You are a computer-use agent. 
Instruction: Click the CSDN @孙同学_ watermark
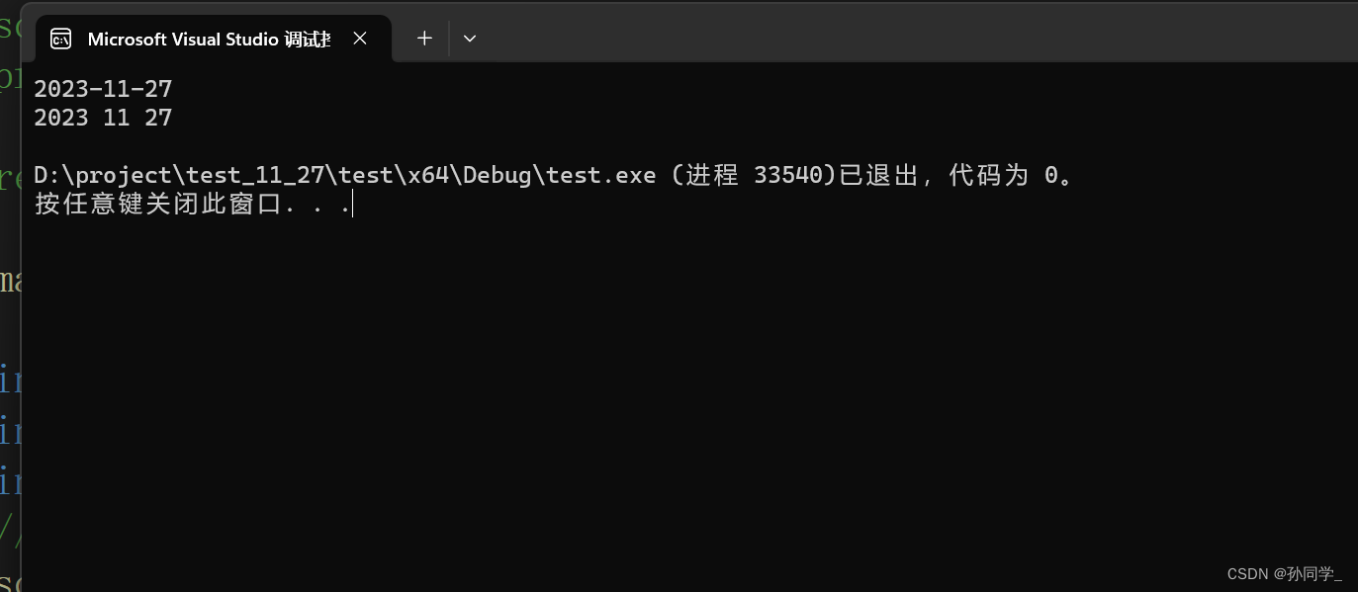click(1285, 574)
